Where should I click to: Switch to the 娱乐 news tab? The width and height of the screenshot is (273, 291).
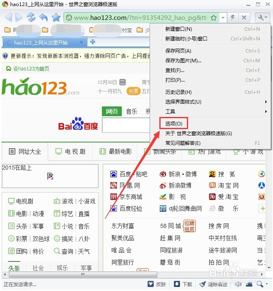click(x=62, y=268)
